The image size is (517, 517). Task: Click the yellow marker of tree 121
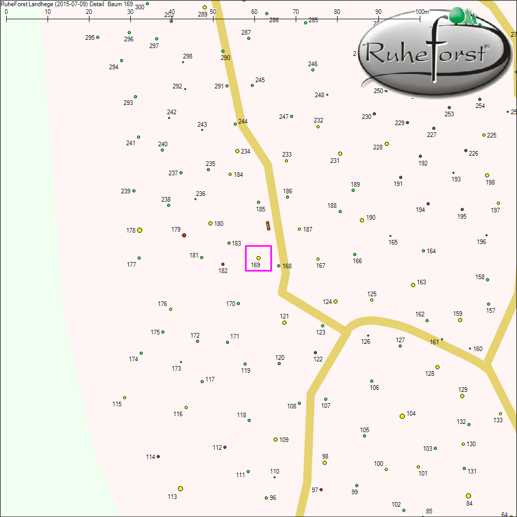[284, 323]
